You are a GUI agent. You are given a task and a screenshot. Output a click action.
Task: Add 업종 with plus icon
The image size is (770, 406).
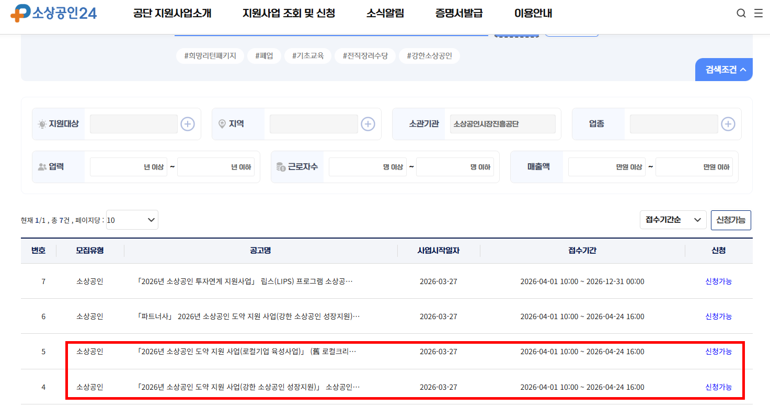[x=728, y=124]
